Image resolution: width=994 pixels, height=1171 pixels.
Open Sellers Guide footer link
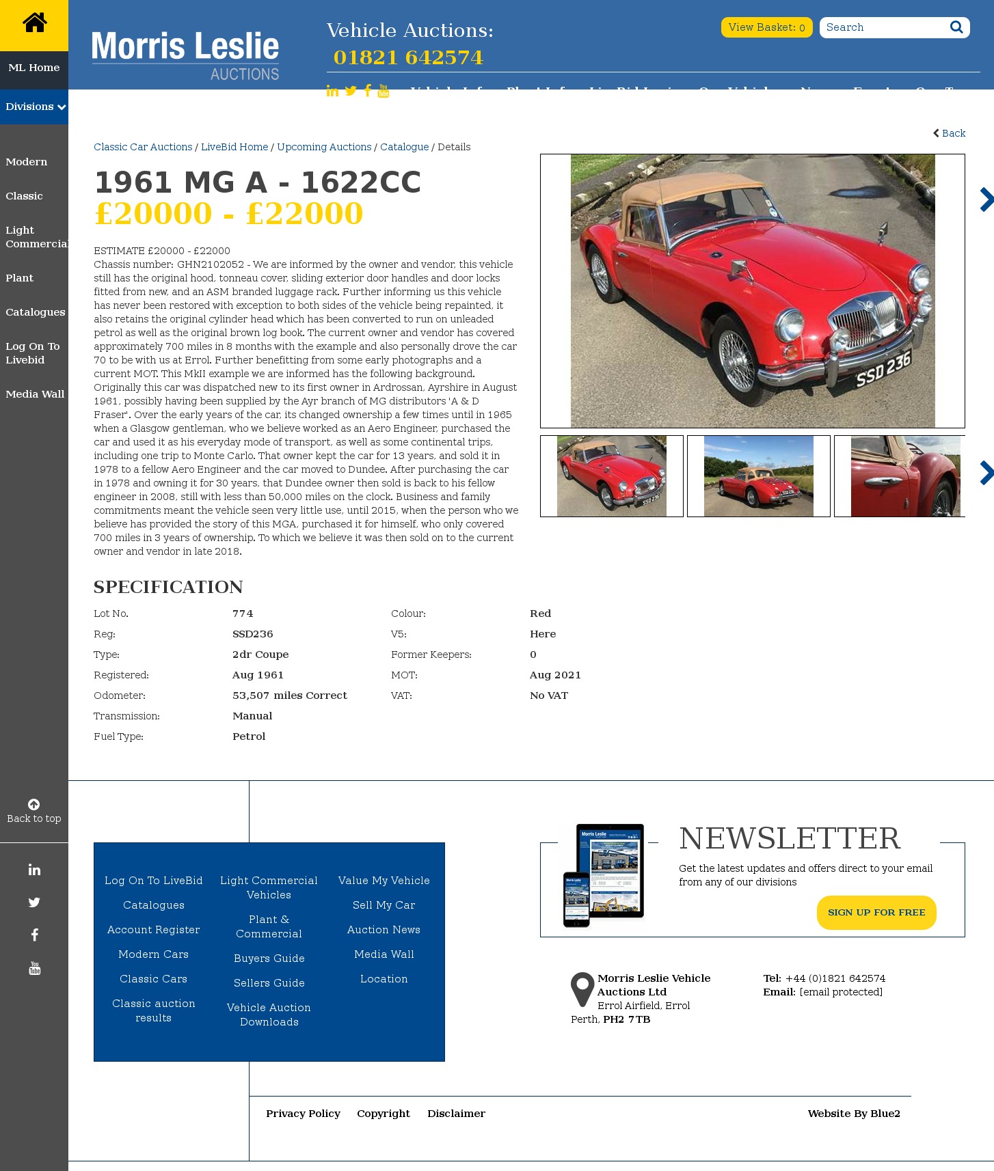click(269, 983)
